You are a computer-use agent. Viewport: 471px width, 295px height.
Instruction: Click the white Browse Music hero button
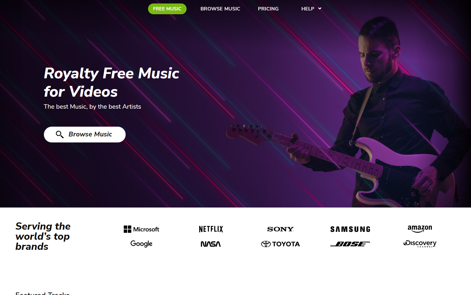[x=85, y=135]
